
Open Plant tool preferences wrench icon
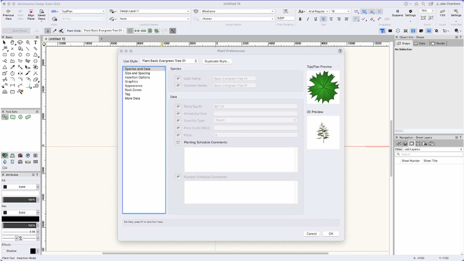(x=173, y=31)
